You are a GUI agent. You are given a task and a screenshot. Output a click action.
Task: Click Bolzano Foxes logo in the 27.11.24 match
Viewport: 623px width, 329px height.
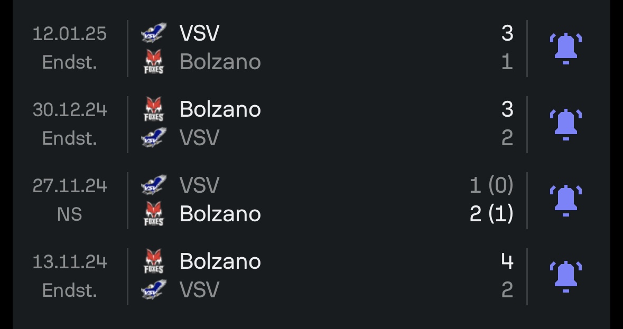[154, 214]
